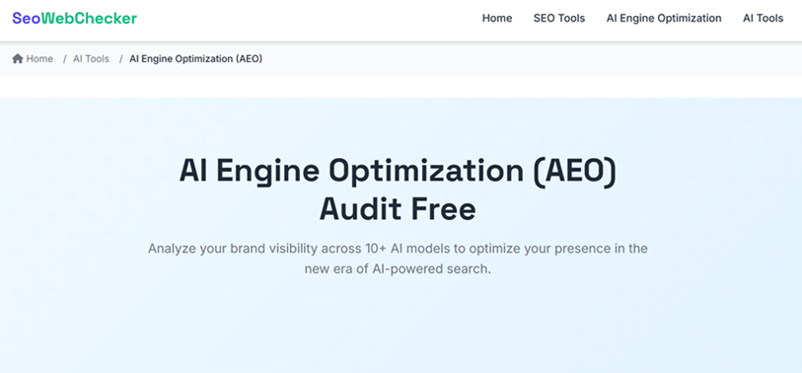
Task: Click the 'Analyze your brand visibility' description text
Action: point(398,259)
